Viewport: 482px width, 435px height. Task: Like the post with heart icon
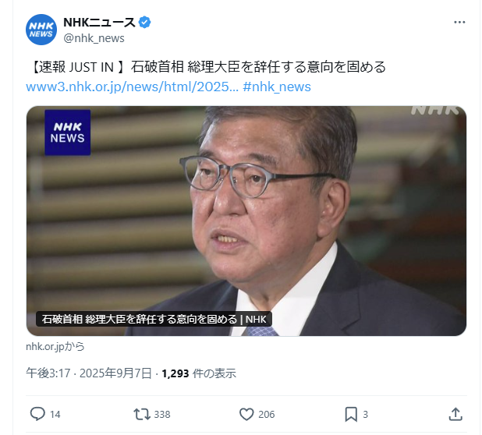click(x=246, y=414)
